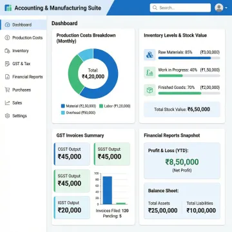Click the Inventory Levels & Stock Value title
Image resolution: width=232 pixels, height=232 pixels.
175,35
